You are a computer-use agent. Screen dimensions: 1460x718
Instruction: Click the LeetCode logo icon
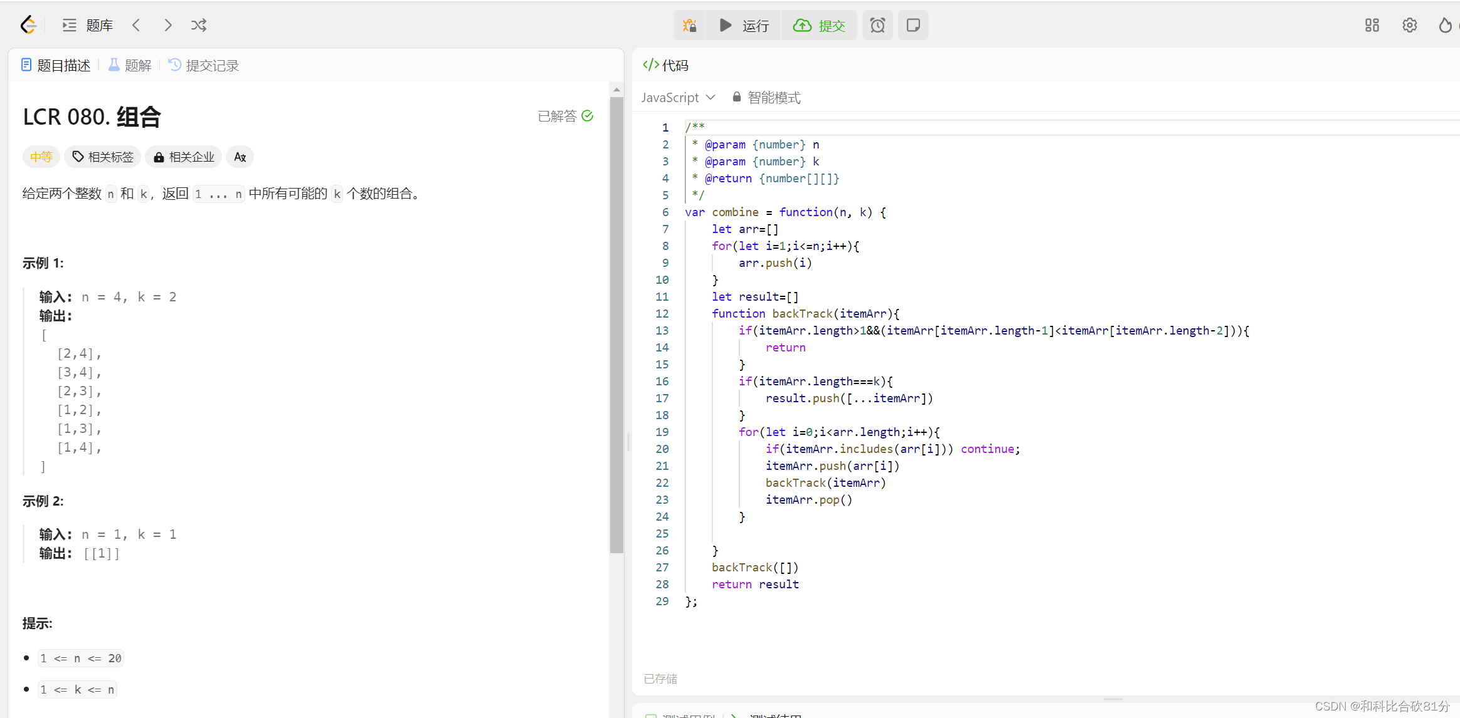coord(28,25)
